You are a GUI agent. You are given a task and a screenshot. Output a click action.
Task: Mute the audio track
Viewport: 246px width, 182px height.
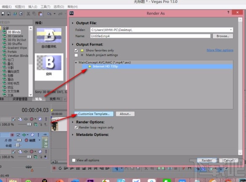(x=32, y=135)
